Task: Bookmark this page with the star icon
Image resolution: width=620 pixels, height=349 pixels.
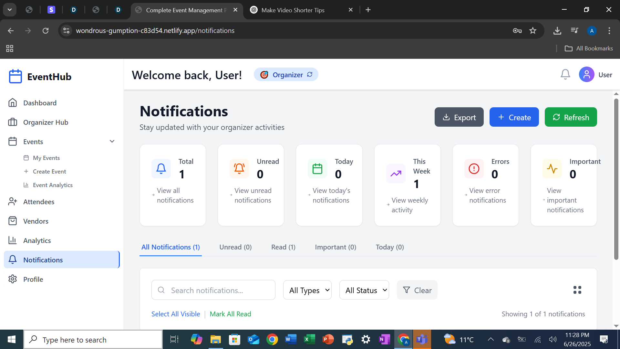Action: tap(533, 31)
